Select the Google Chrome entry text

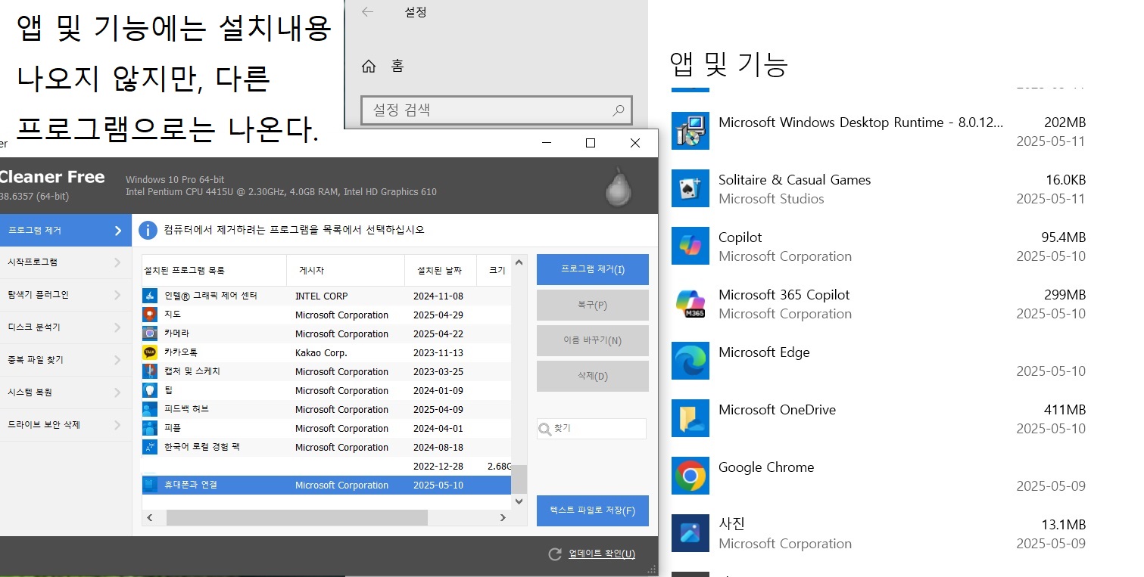point(766,467)
